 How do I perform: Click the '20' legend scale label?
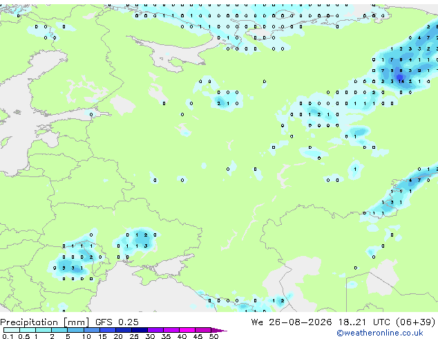pyautogui.click(x=118, y=336)
